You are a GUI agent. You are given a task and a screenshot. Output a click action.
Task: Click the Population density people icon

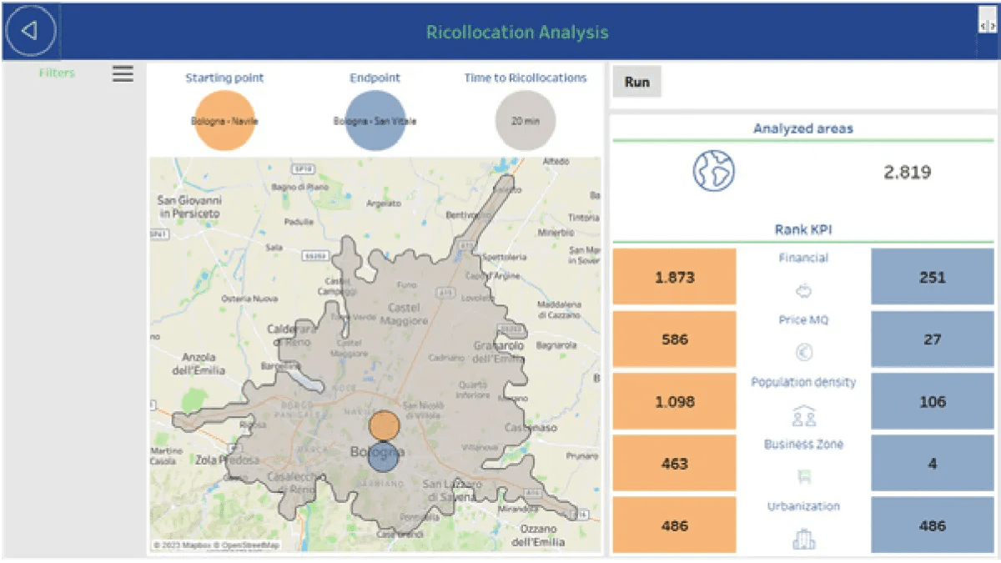pyautogui.click(x=804, y=415)
